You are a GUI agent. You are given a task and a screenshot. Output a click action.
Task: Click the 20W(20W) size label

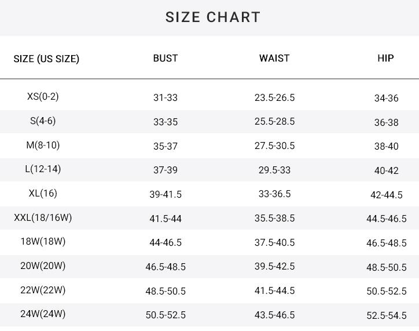pyautogui.click(x=43, y=265)
